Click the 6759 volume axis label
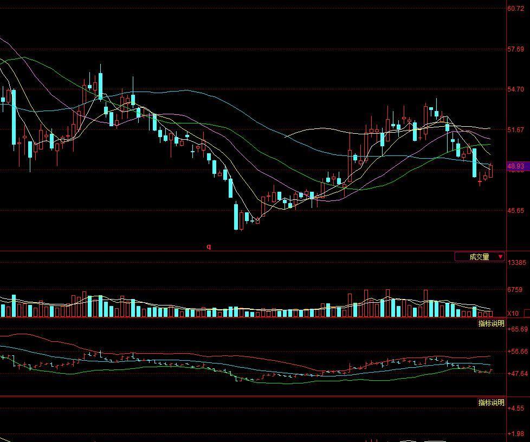 [515, 290]
